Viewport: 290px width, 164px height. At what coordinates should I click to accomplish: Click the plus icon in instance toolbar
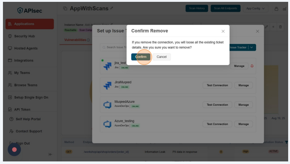click(x=273, y=27)
